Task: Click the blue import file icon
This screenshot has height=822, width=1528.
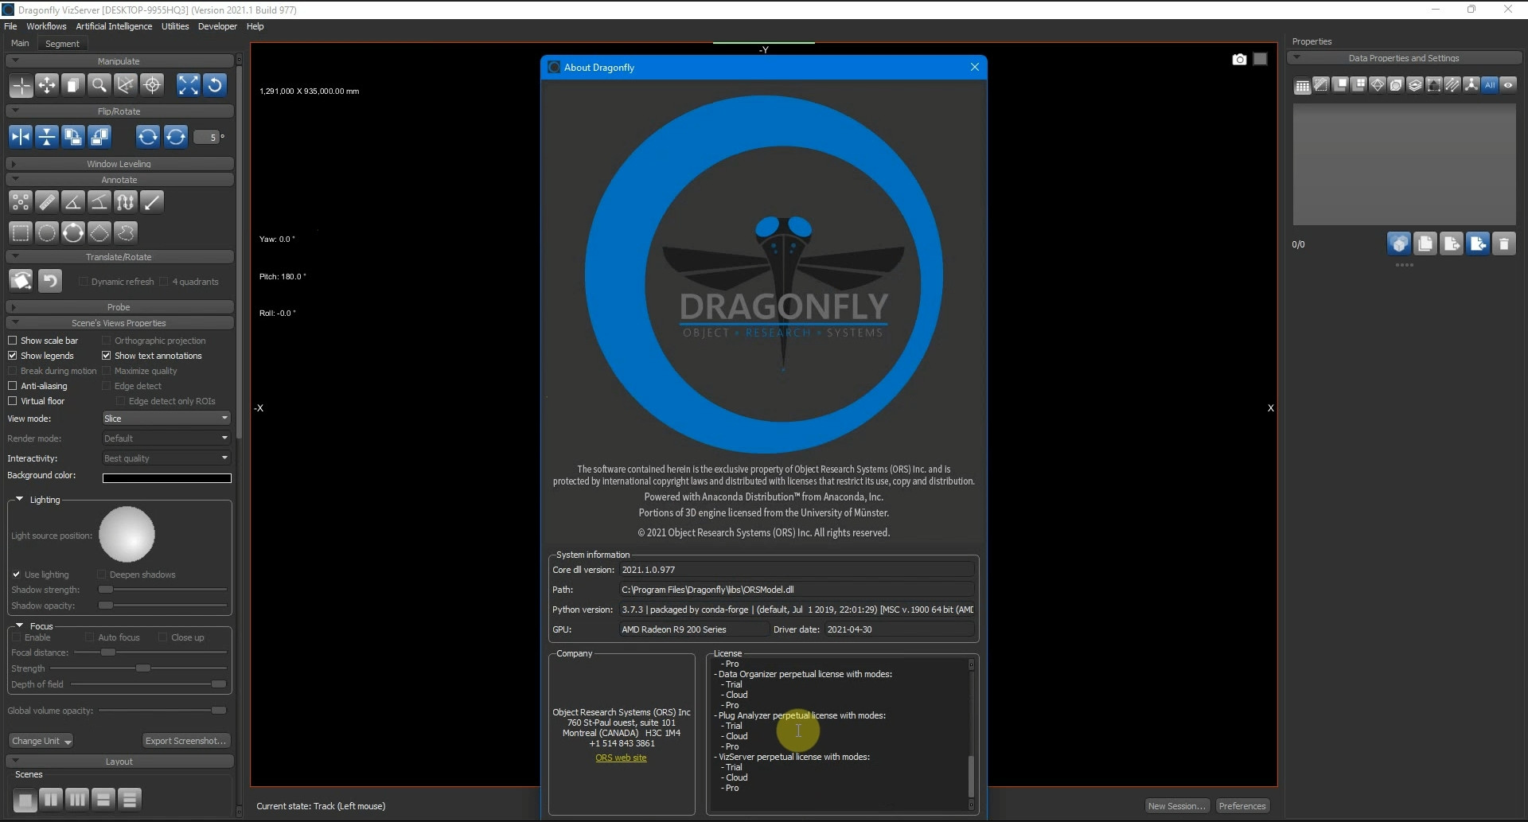Action: (x=1478, y=243)
